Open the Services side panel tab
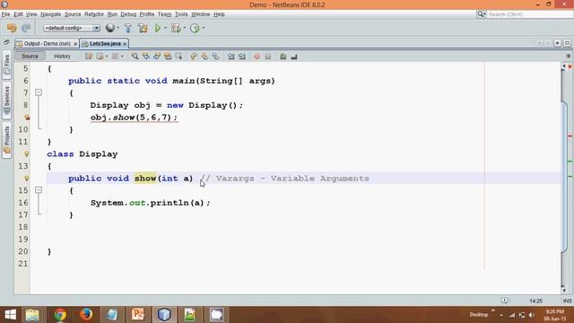574x323 pixels. tap(6, 100)
